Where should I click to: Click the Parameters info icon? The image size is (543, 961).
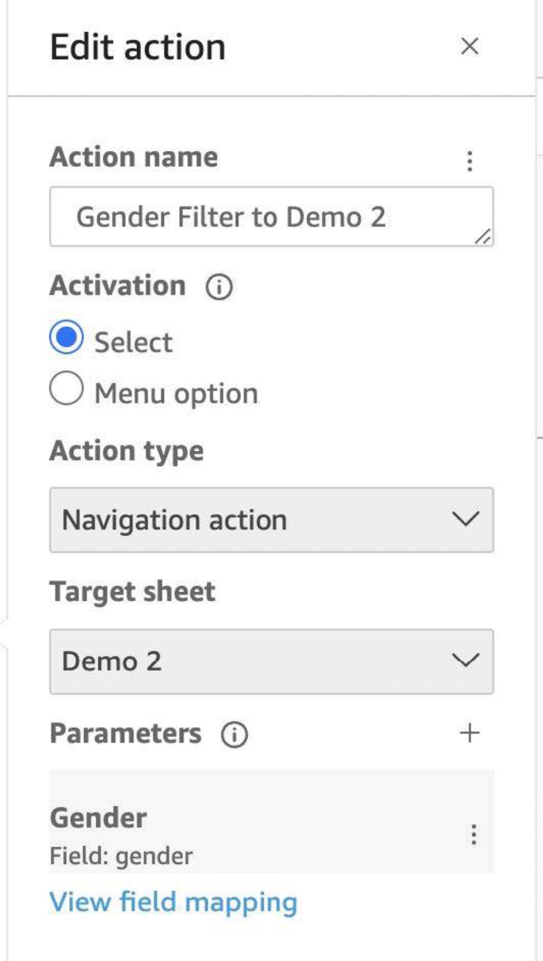[234, 734]
